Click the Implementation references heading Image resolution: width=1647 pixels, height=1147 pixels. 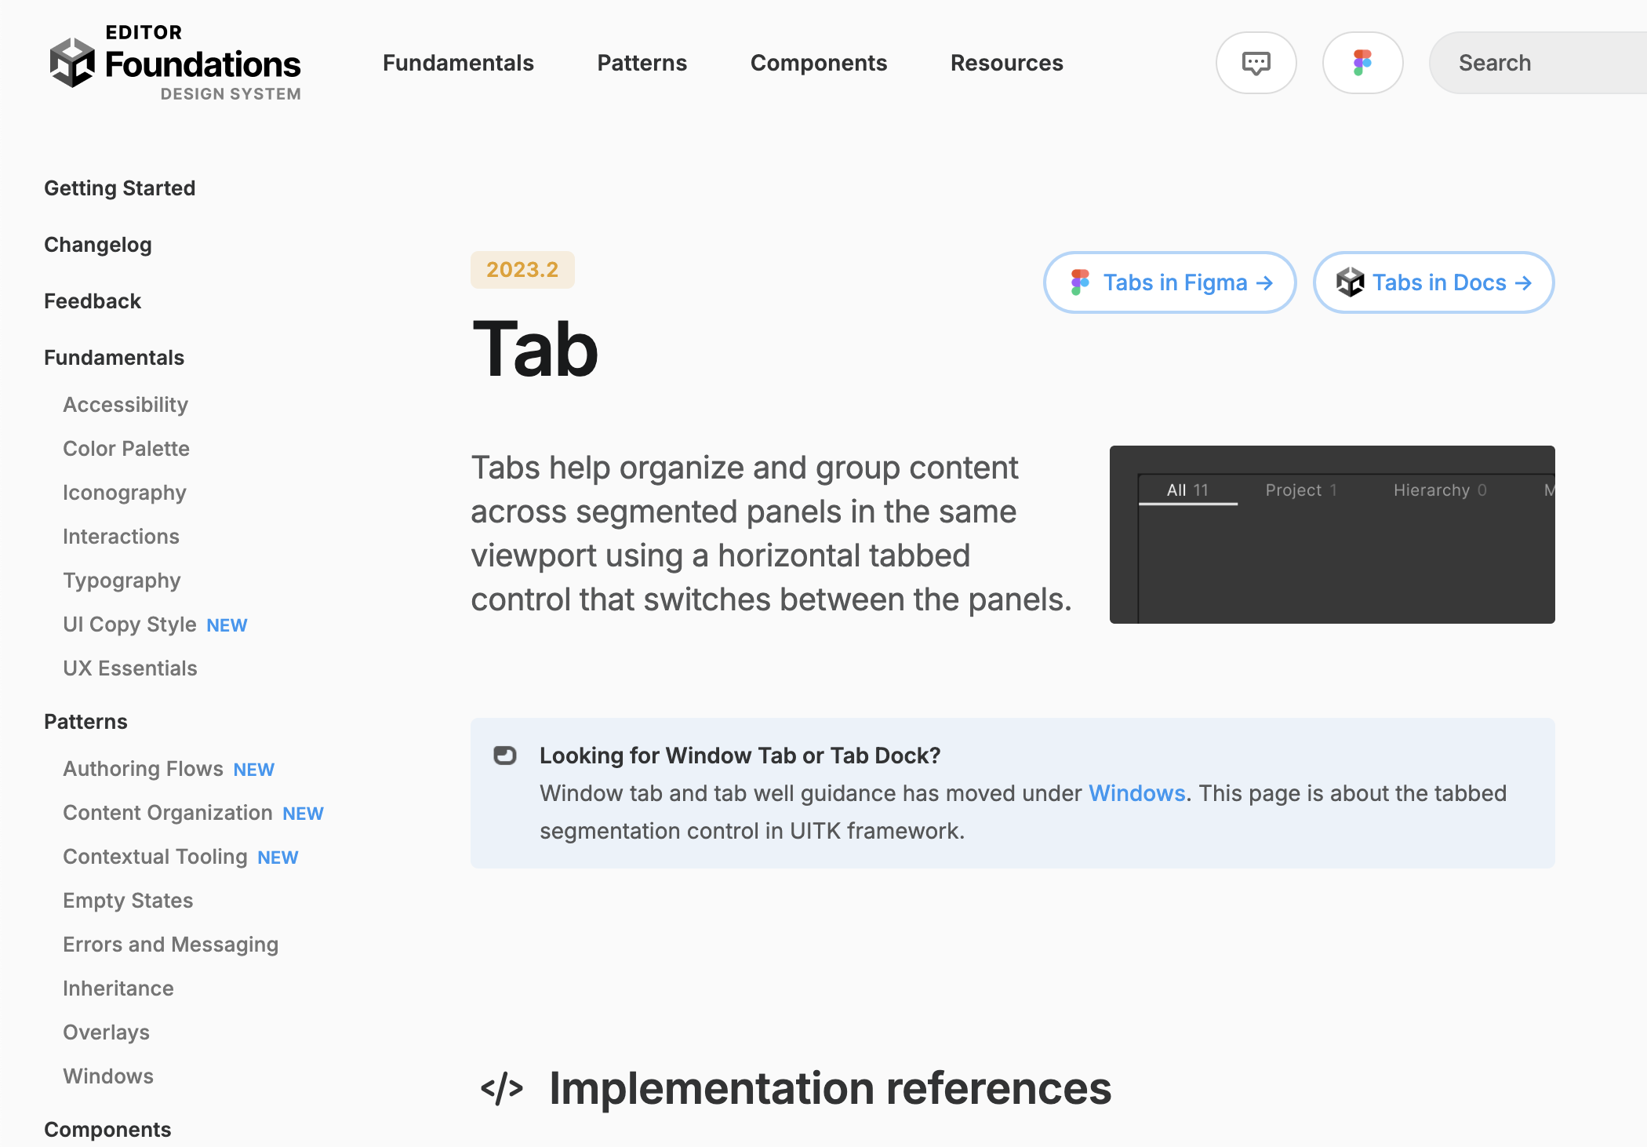coord(830,1088)
